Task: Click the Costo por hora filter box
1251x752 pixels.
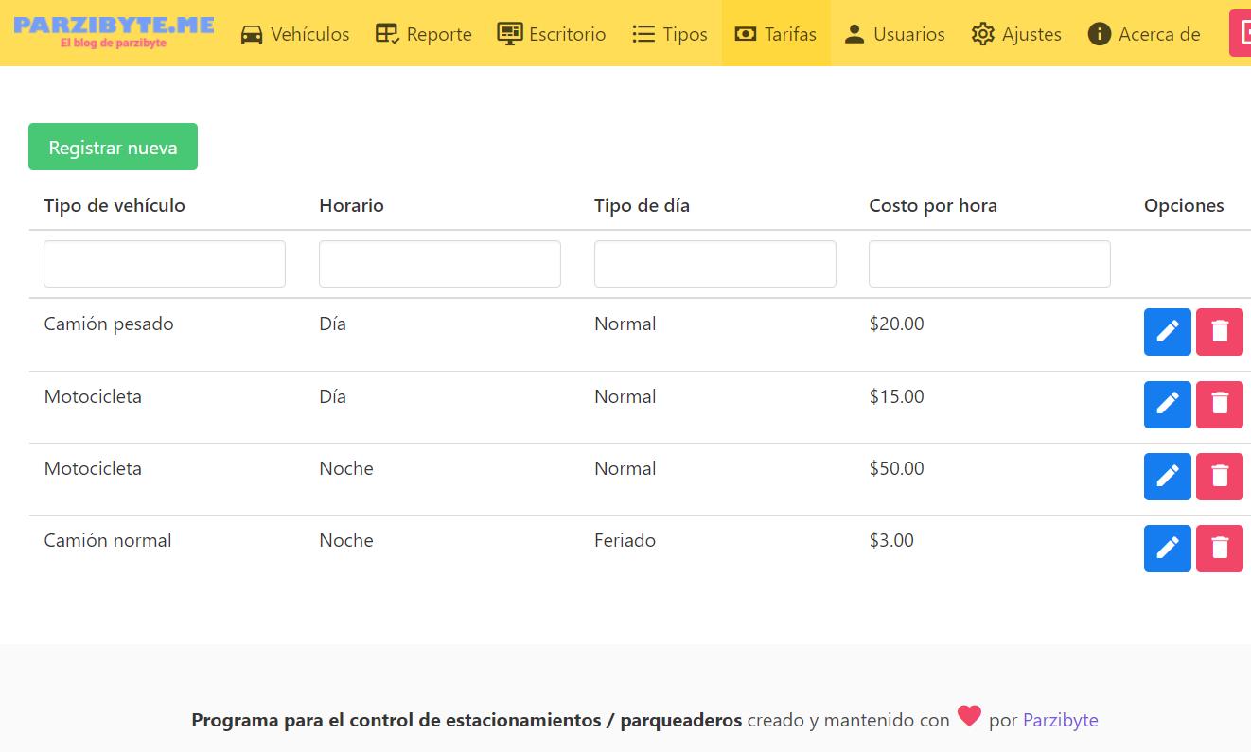Action: pyautogui.click(x=989, y=264)
